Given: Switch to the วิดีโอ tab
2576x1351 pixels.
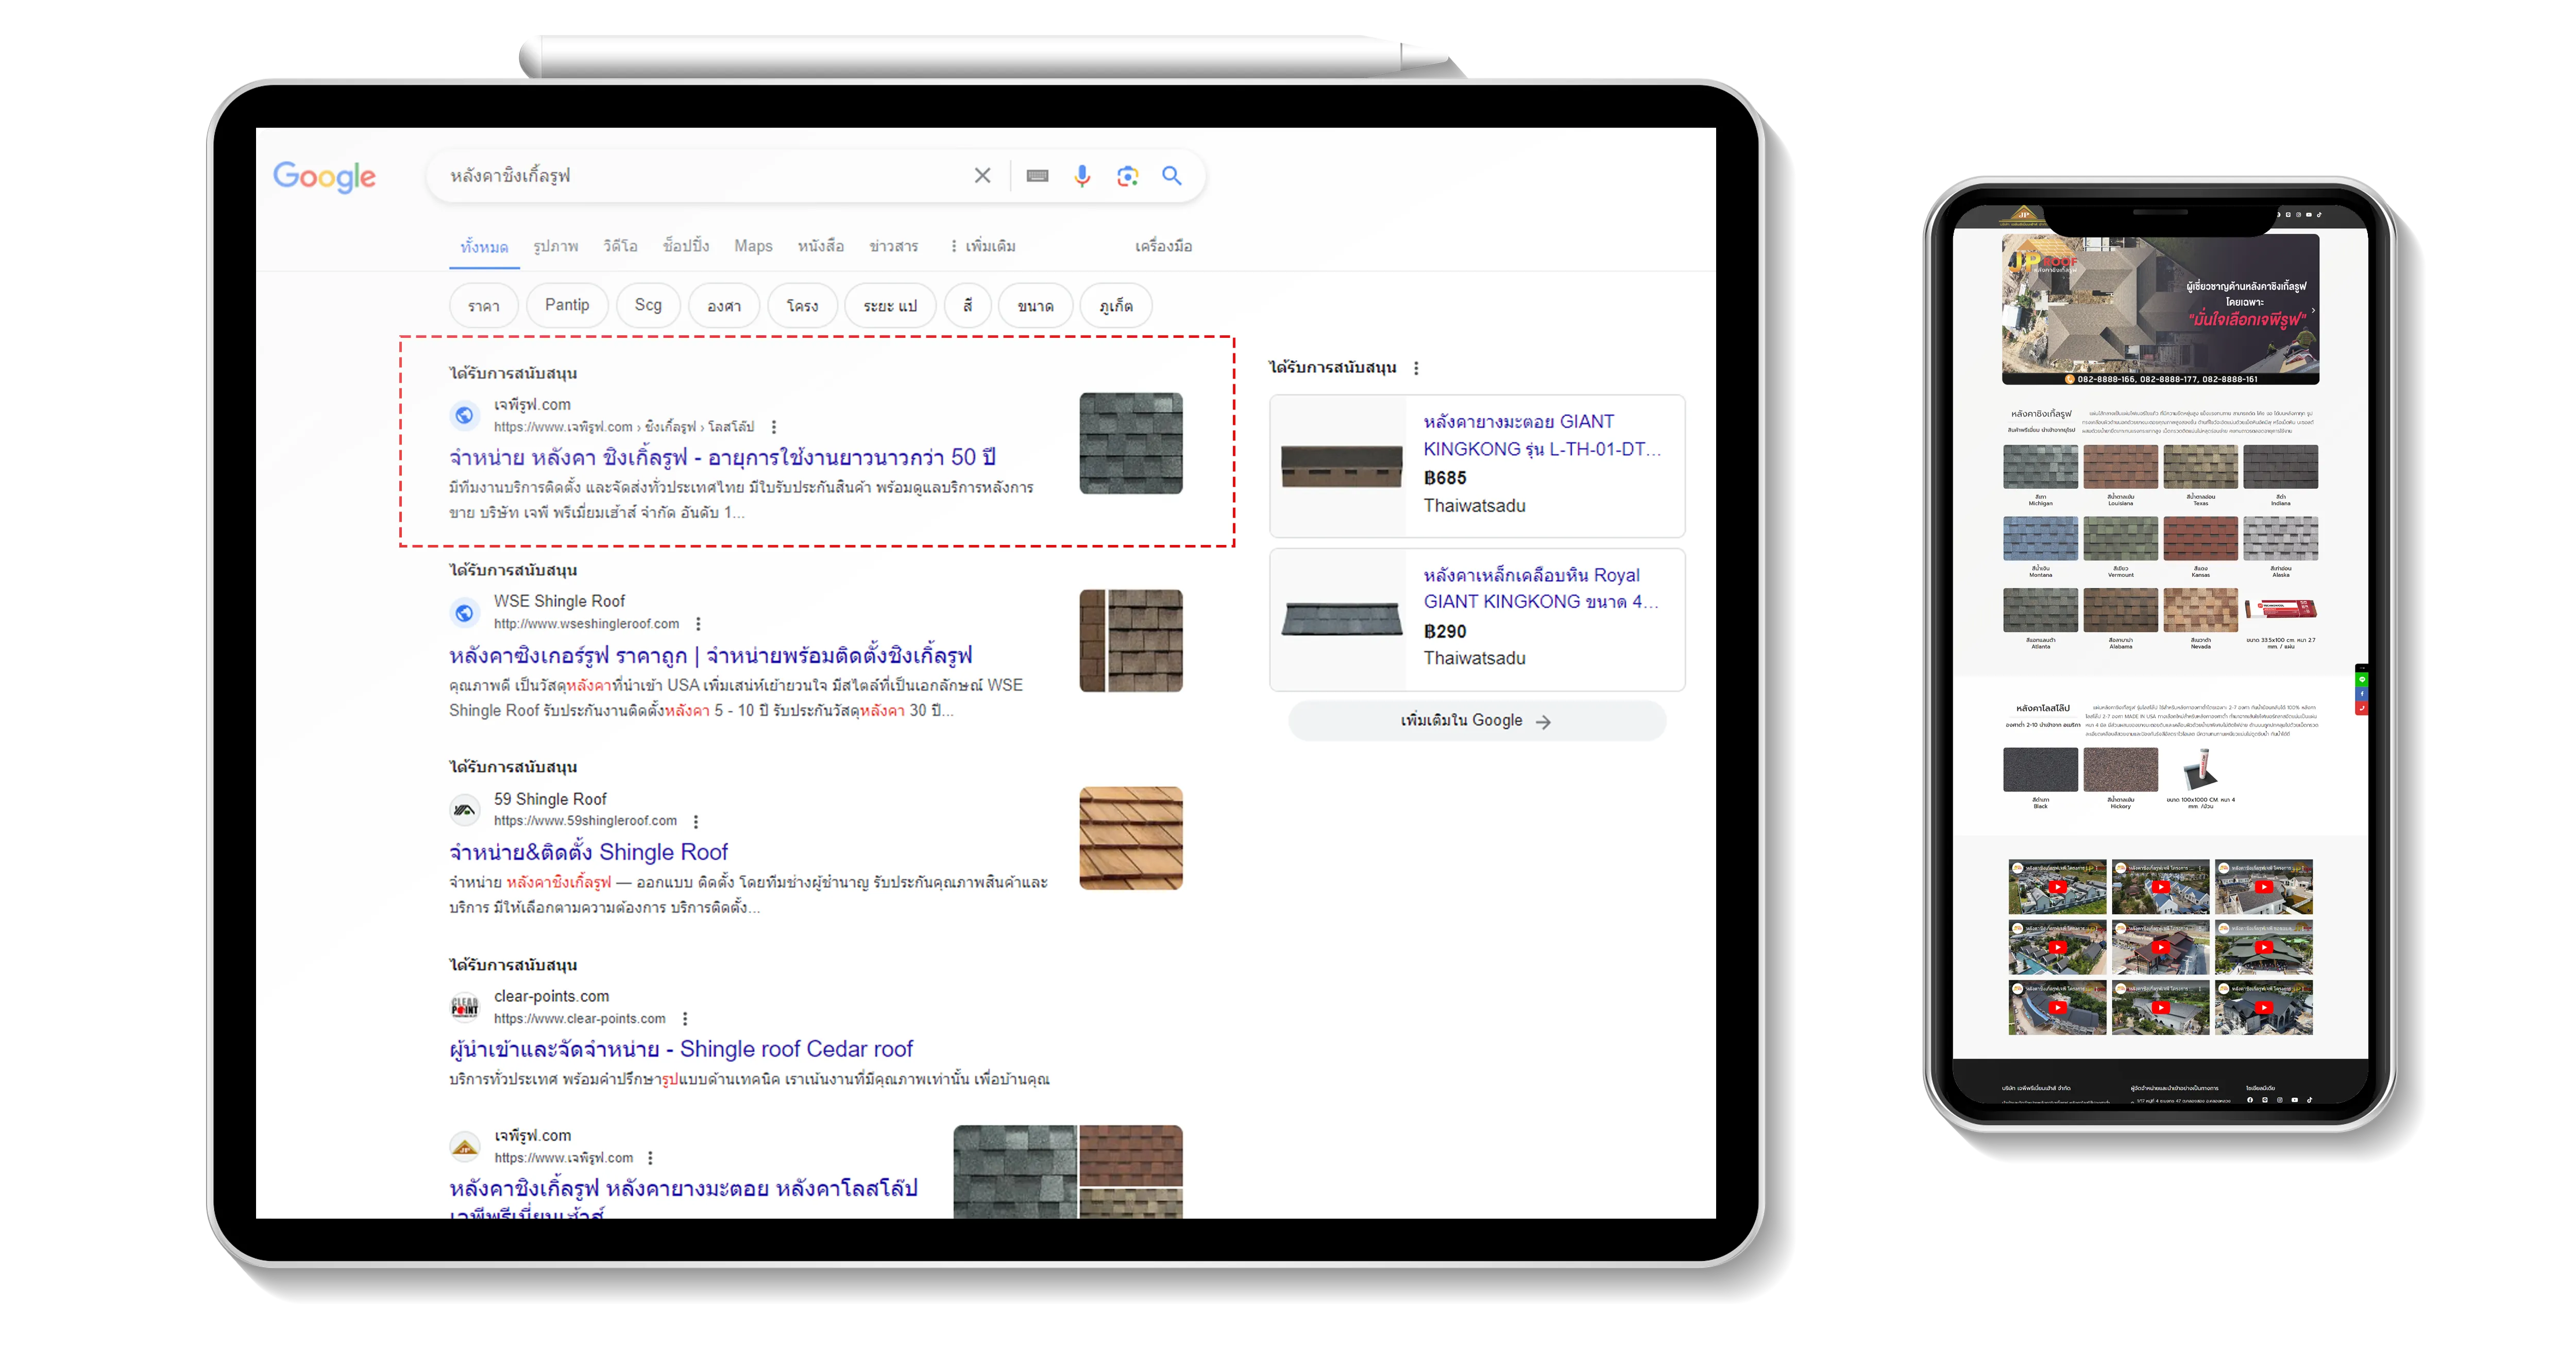Looking at the screenshot, I should pyautogui.click(x=620, y=246).
